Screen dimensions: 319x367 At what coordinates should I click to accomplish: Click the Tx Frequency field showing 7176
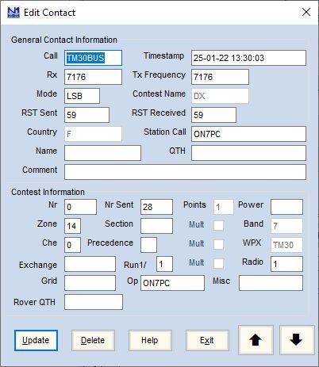(220, 77)
